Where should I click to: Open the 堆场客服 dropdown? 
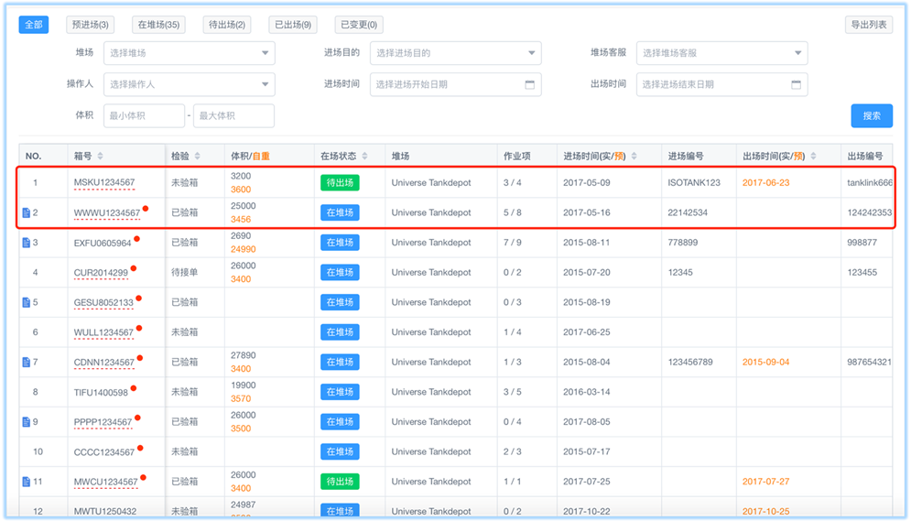[721, 53]
